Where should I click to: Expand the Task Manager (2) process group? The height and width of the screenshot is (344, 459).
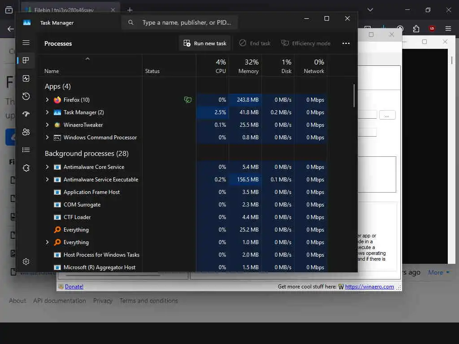coord(47,112)
